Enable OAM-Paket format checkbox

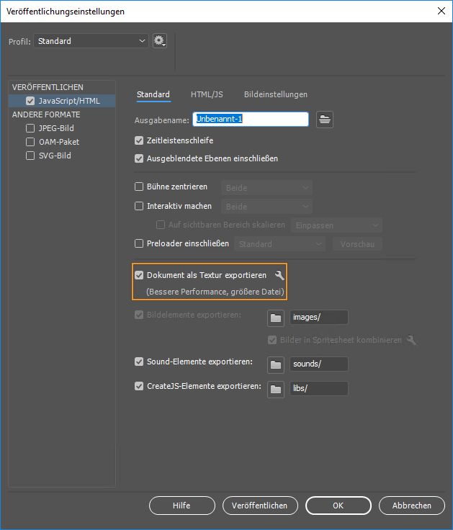click(30, 142)
